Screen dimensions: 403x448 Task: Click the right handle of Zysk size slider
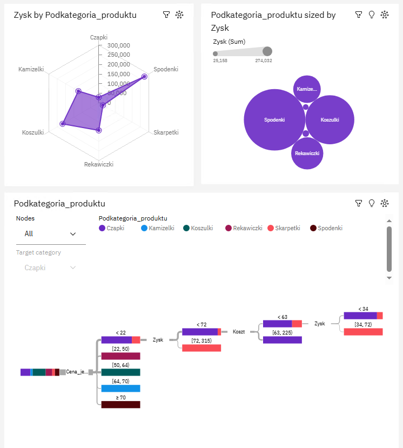pyautogui.click(x=267, y=51)
